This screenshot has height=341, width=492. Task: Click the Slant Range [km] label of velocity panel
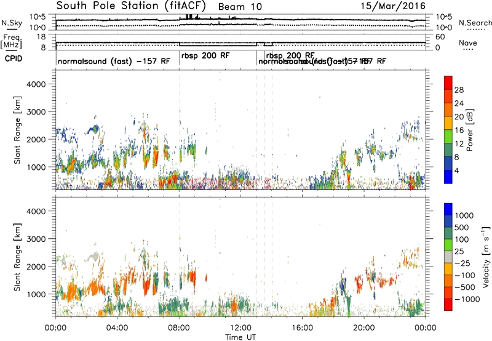tap(17, 257)
